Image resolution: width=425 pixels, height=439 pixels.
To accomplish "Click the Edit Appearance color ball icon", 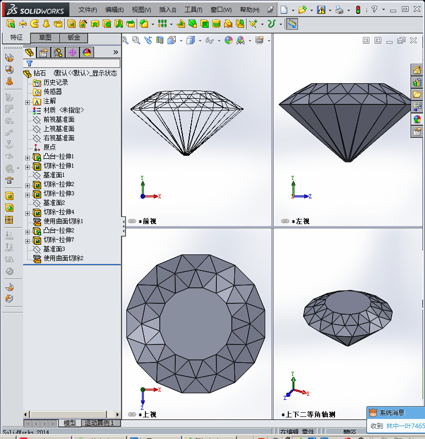I will (229, 40).
